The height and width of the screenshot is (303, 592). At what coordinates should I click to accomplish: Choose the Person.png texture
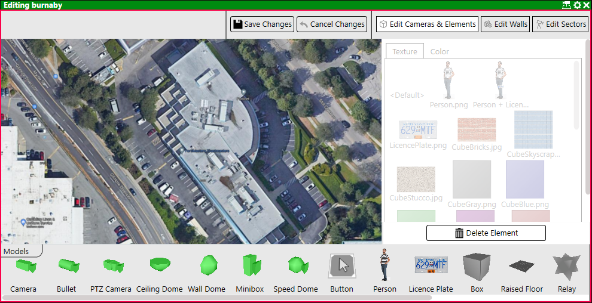click(448, 85)
